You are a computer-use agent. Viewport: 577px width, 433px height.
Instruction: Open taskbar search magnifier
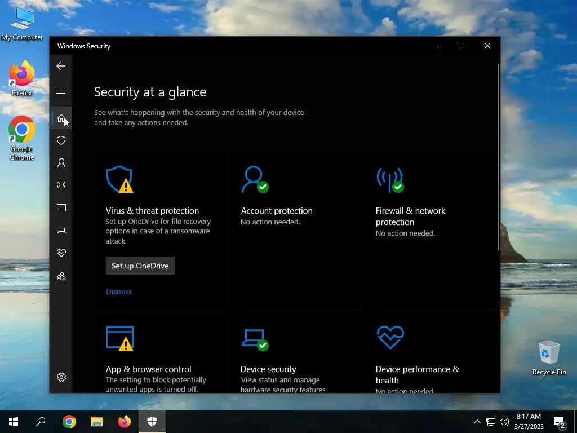(x=41, y=422)
